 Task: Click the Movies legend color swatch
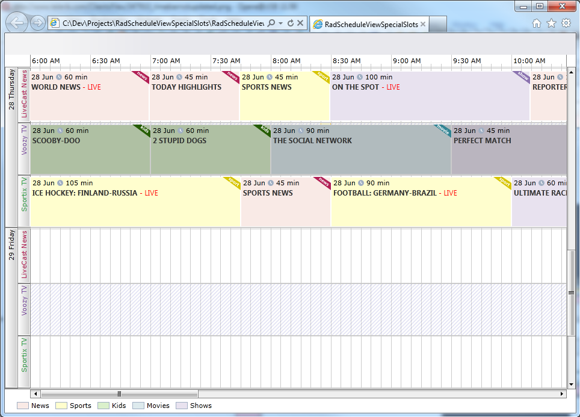click(x=138, y=406)
